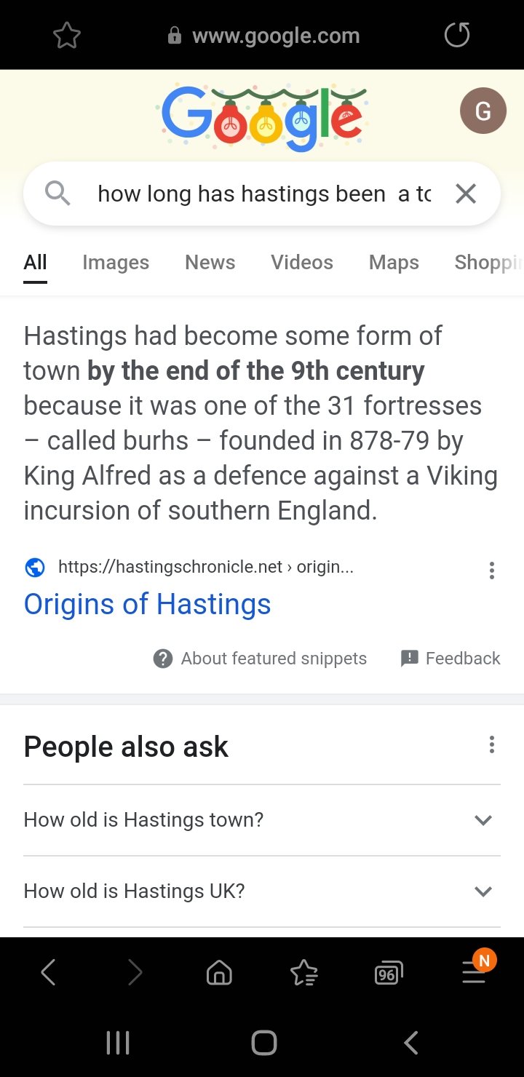The width and height of the screenshot is (524, 1077).
Task: Open the Origins of Hastings link
Action: [147, 604]
